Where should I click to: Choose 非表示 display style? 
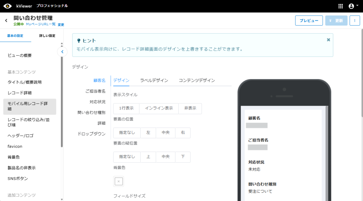click(190, 108)
